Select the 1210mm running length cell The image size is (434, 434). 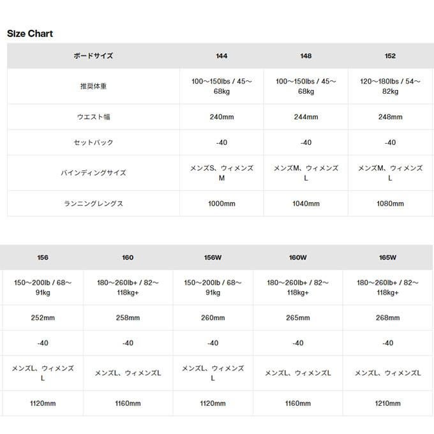click(387, 403)
